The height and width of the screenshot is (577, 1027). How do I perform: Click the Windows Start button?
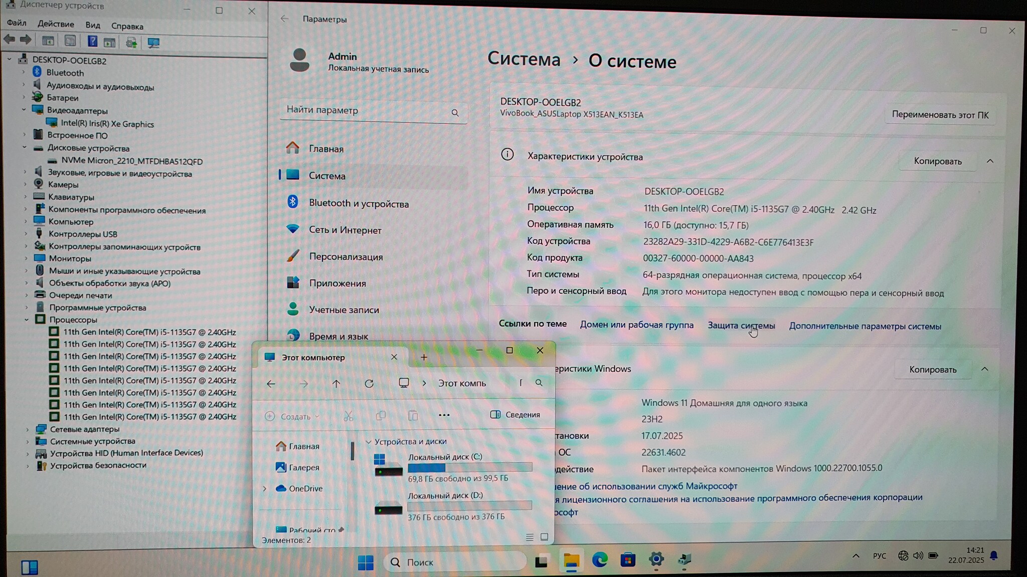(366, 562)
